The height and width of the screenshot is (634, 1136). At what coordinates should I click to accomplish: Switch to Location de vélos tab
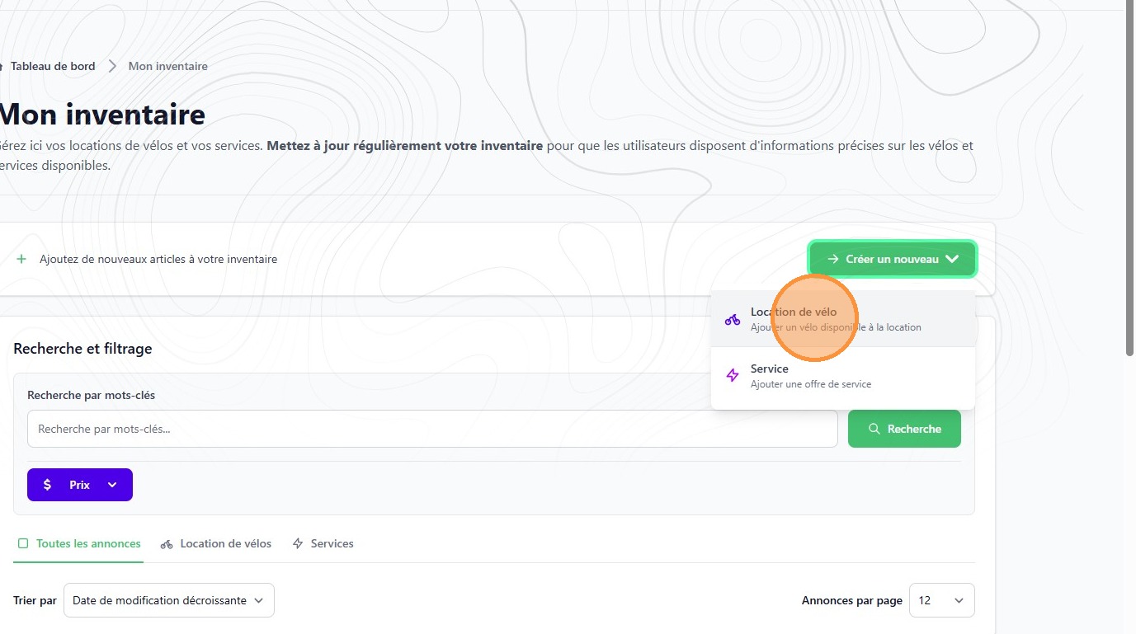[x=225, y=544]
